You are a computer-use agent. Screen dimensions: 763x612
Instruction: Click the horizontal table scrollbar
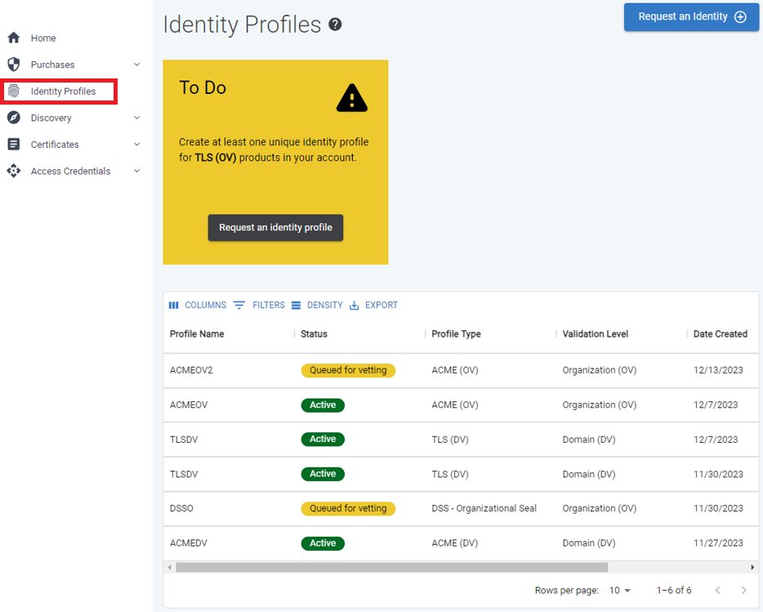[x=391, y=567]
